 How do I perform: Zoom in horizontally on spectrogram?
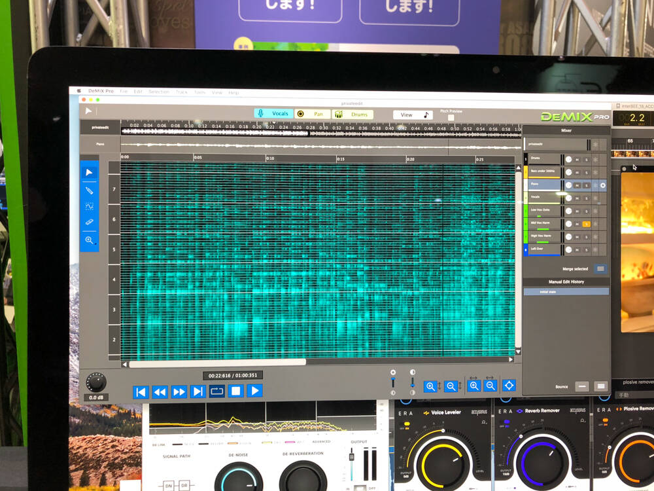click(x=473, y=386)
